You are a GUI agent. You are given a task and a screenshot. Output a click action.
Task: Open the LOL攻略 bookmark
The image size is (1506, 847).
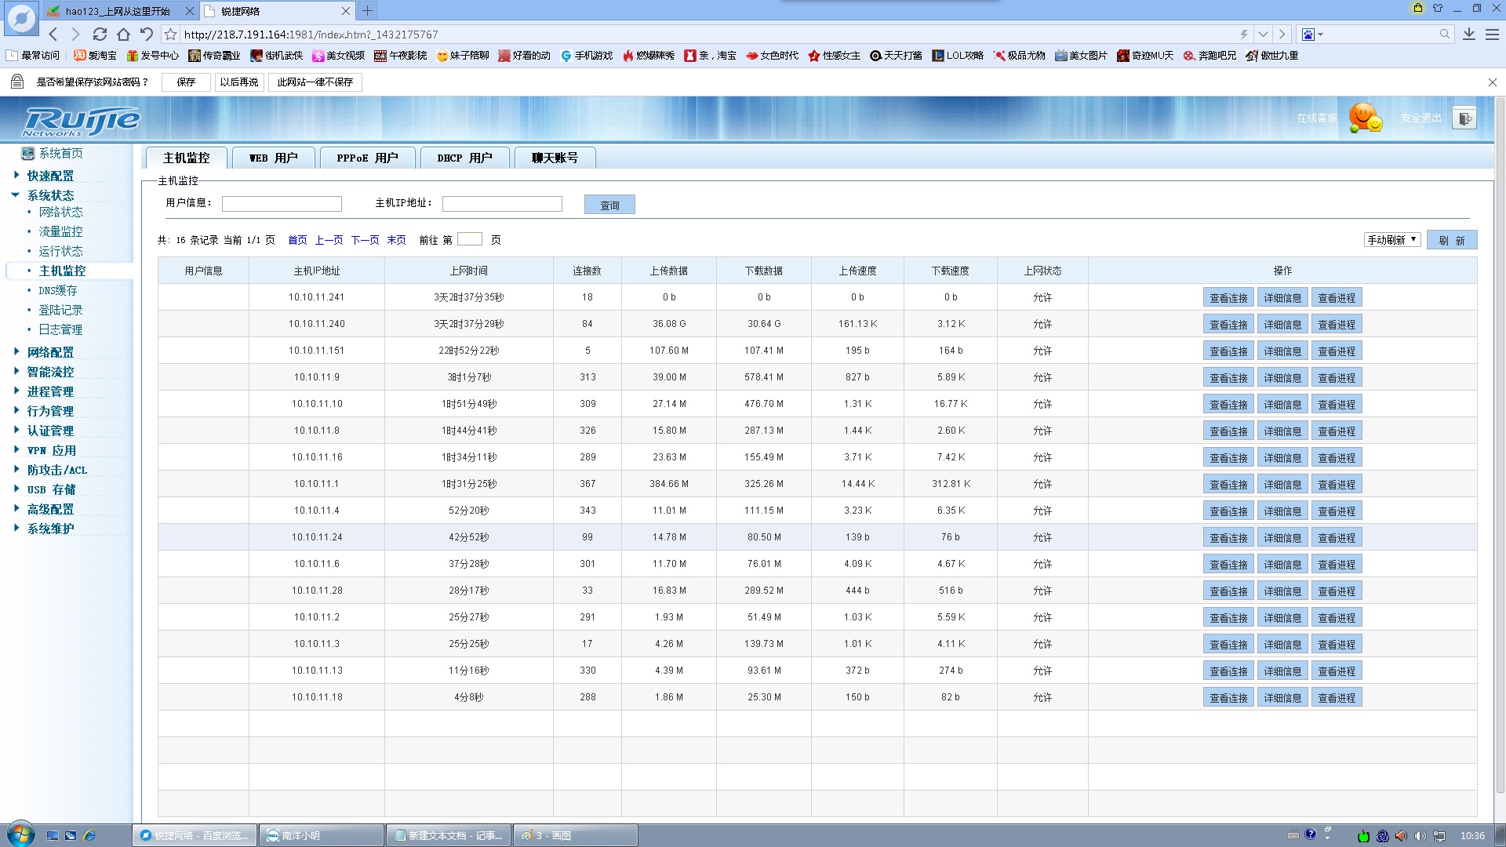[x=958, y=56]
